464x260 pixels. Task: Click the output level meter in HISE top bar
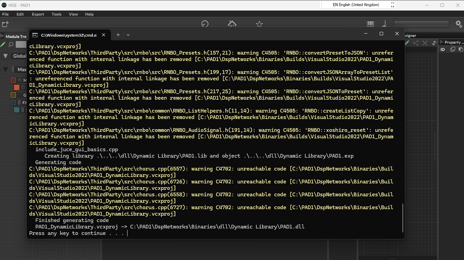[x=422, y=24]
